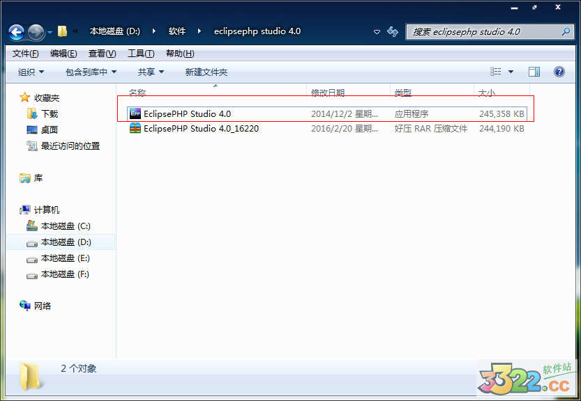581x401 pixels.
Task: Open 本地磁盘 (C:) in the tree
Action: click(66, 226)
